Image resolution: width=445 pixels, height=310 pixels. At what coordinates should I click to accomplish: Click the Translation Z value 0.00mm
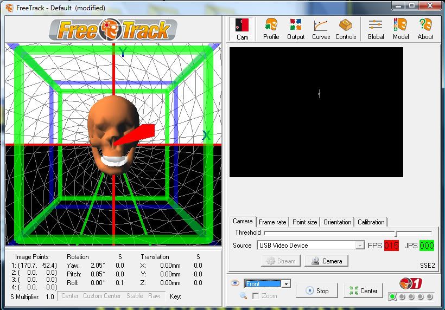[x=170, y=283]
